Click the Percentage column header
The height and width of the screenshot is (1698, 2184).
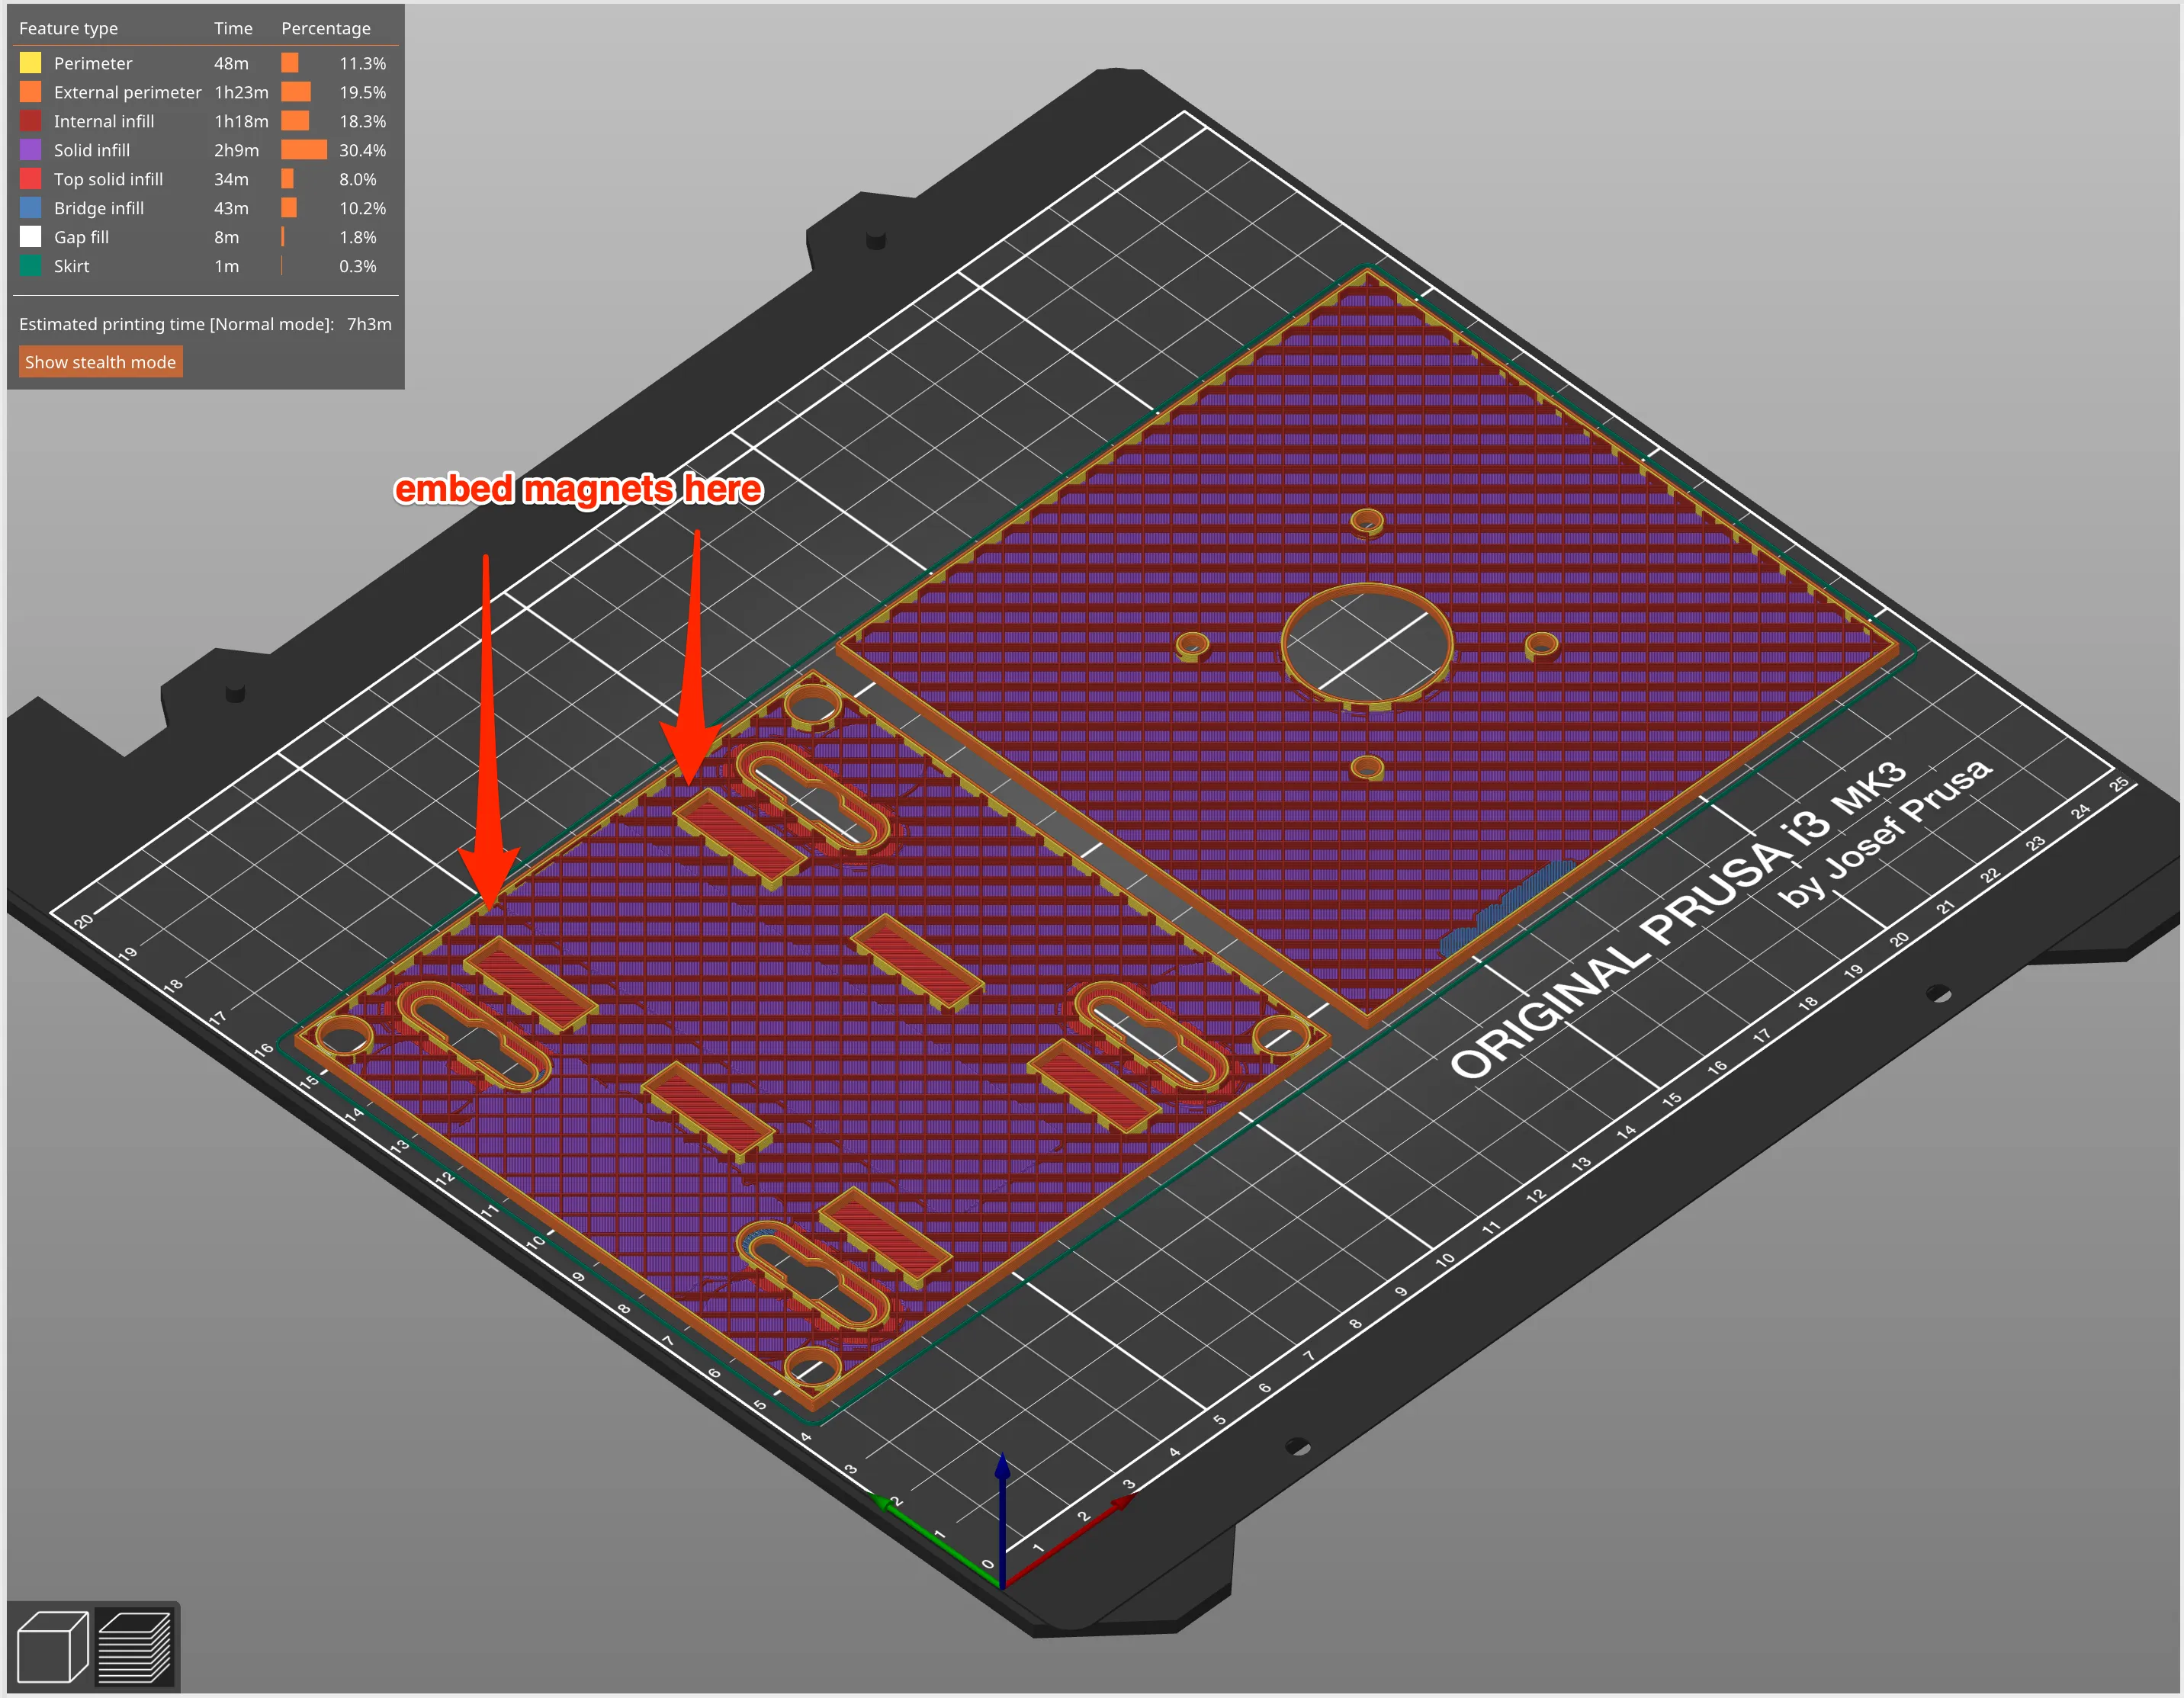click(326, 28)
